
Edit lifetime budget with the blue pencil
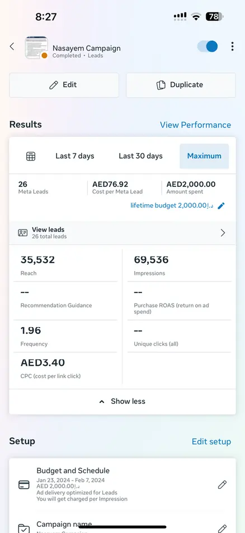point(222,206)
